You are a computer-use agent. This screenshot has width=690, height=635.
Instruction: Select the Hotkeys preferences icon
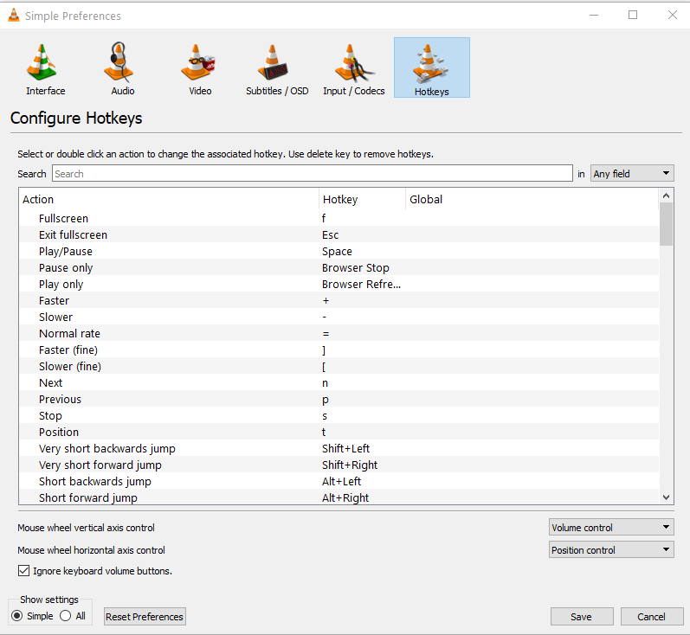click(x=432, y=67)
